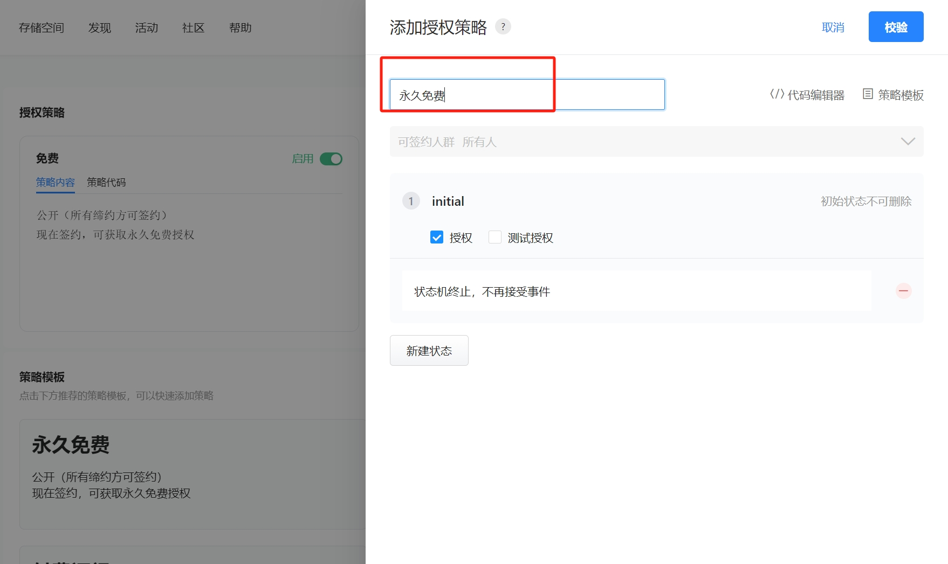This screenshot has height=564, width=948.
Task: Select the 永久免费 template card
Action: (x=193, y=474)
